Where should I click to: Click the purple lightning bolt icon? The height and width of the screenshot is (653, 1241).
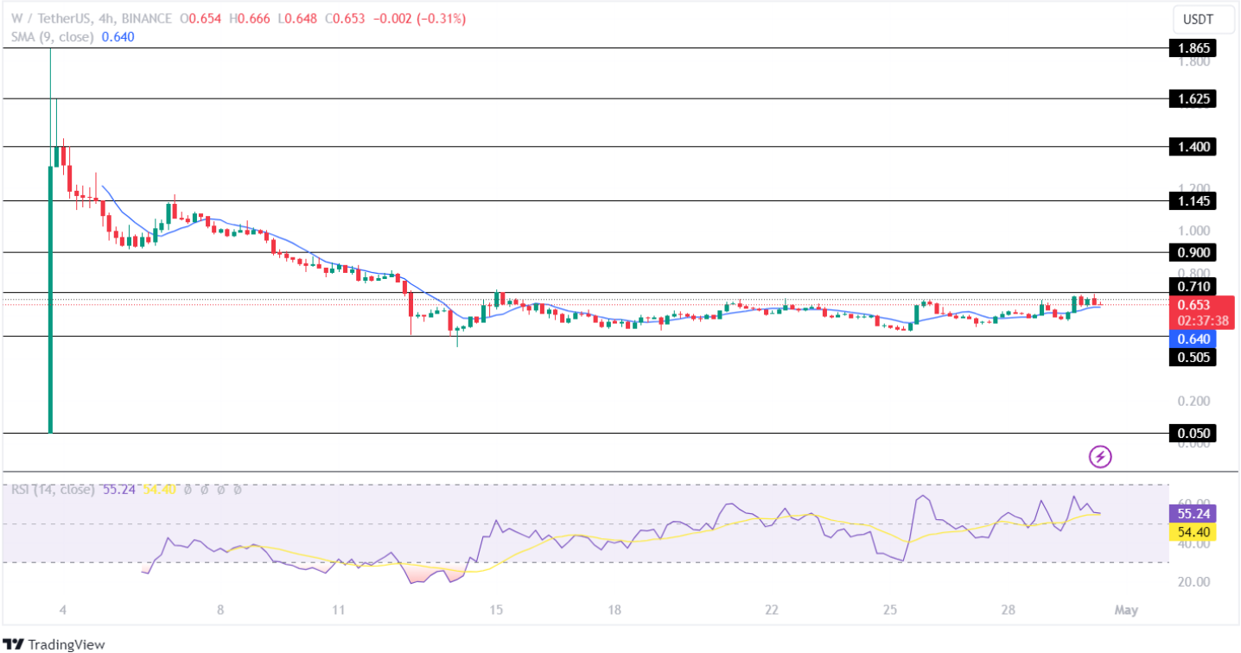click(x=1100, y=456)
